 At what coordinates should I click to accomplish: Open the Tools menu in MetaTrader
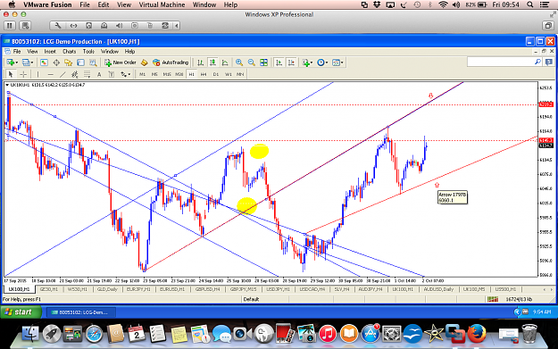88,52
